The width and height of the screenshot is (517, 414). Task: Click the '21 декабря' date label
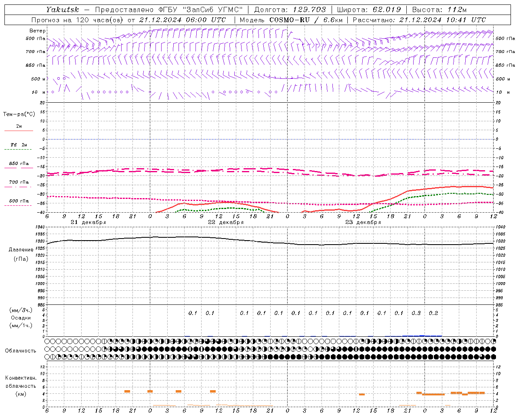(88, 222)
